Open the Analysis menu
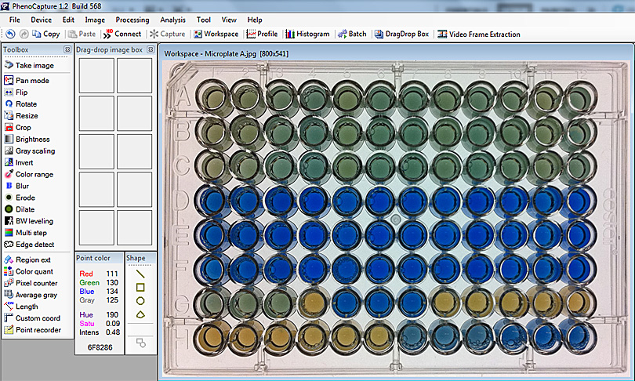Screen dimensions: 635x381 pyautogui.click(x=172, y=20)
